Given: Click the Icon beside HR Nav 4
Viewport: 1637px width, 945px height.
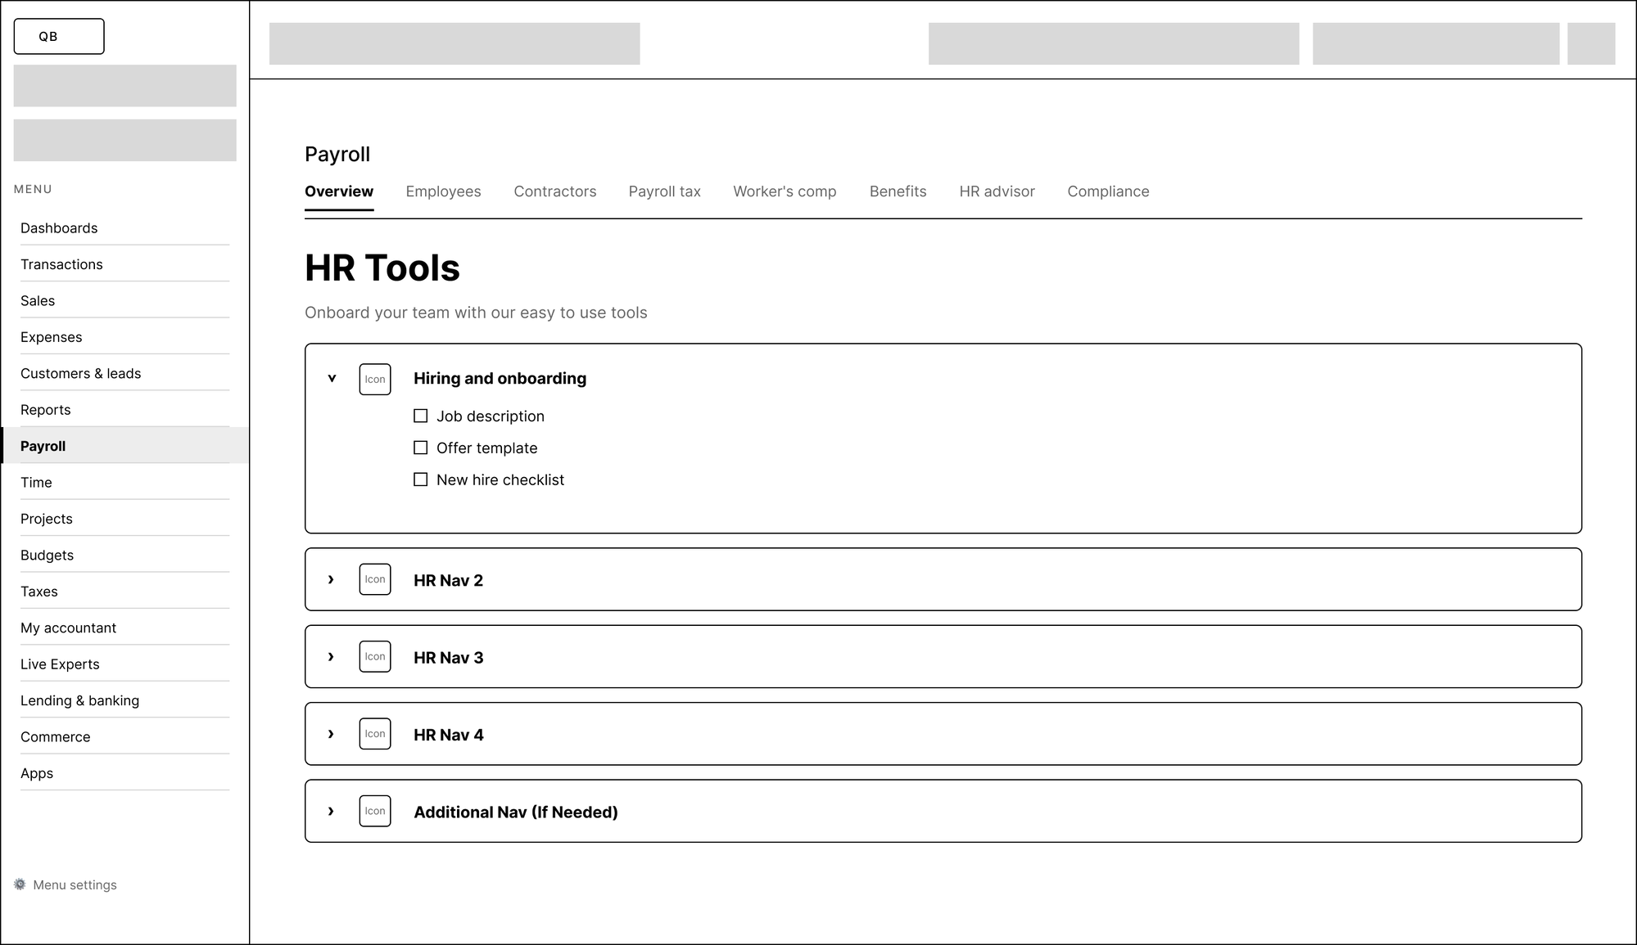Looking at the screenshot, I should [374, 733].
